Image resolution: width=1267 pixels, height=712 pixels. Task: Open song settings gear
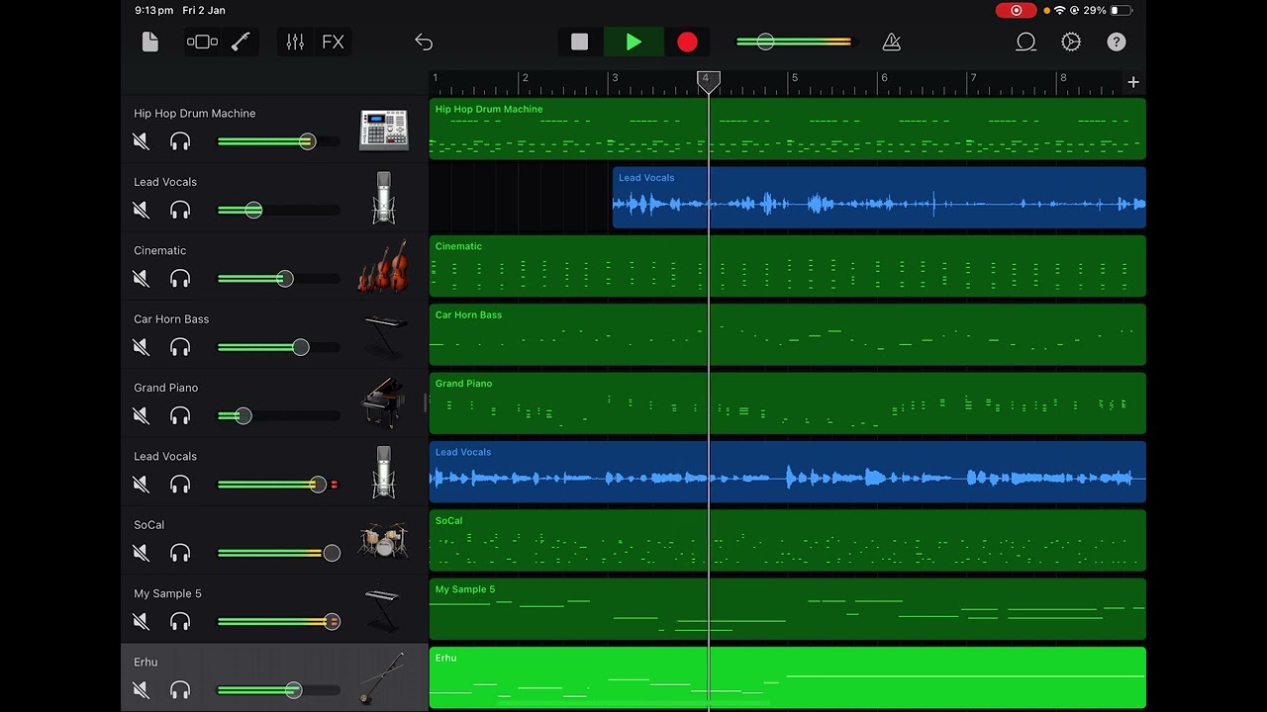1071,42
